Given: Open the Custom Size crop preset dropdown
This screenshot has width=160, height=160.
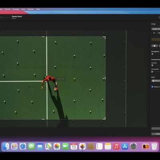Looking at the screenshot, I should coord(156,29).
